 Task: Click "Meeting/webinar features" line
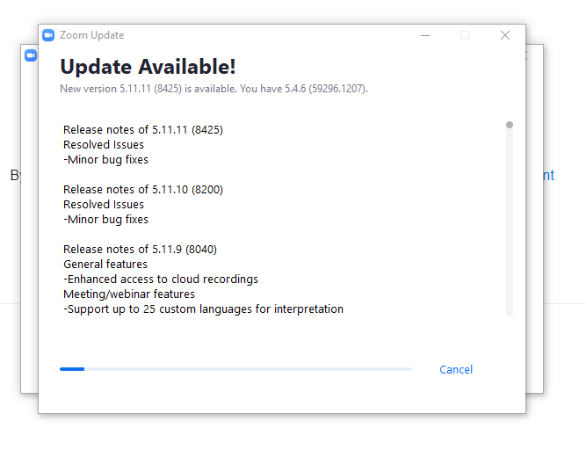pos(129,294)
